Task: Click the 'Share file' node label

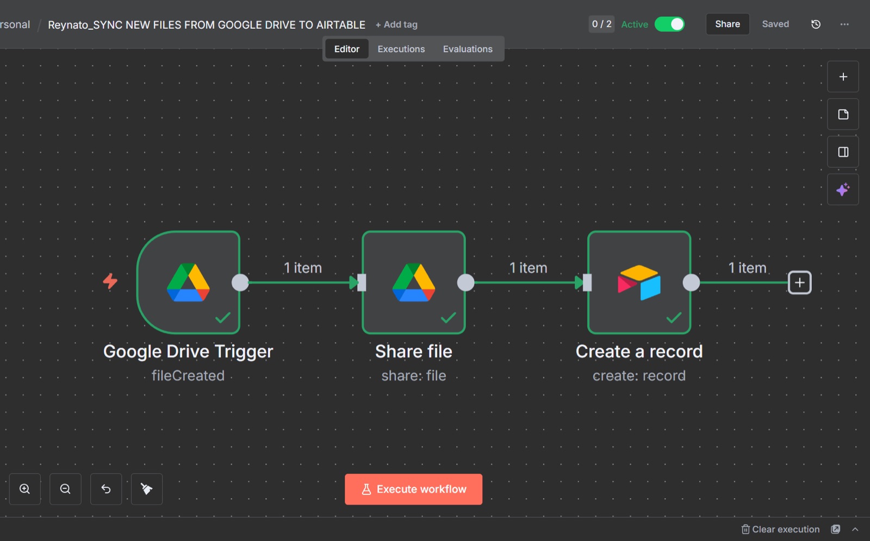Action: point(414,351)
